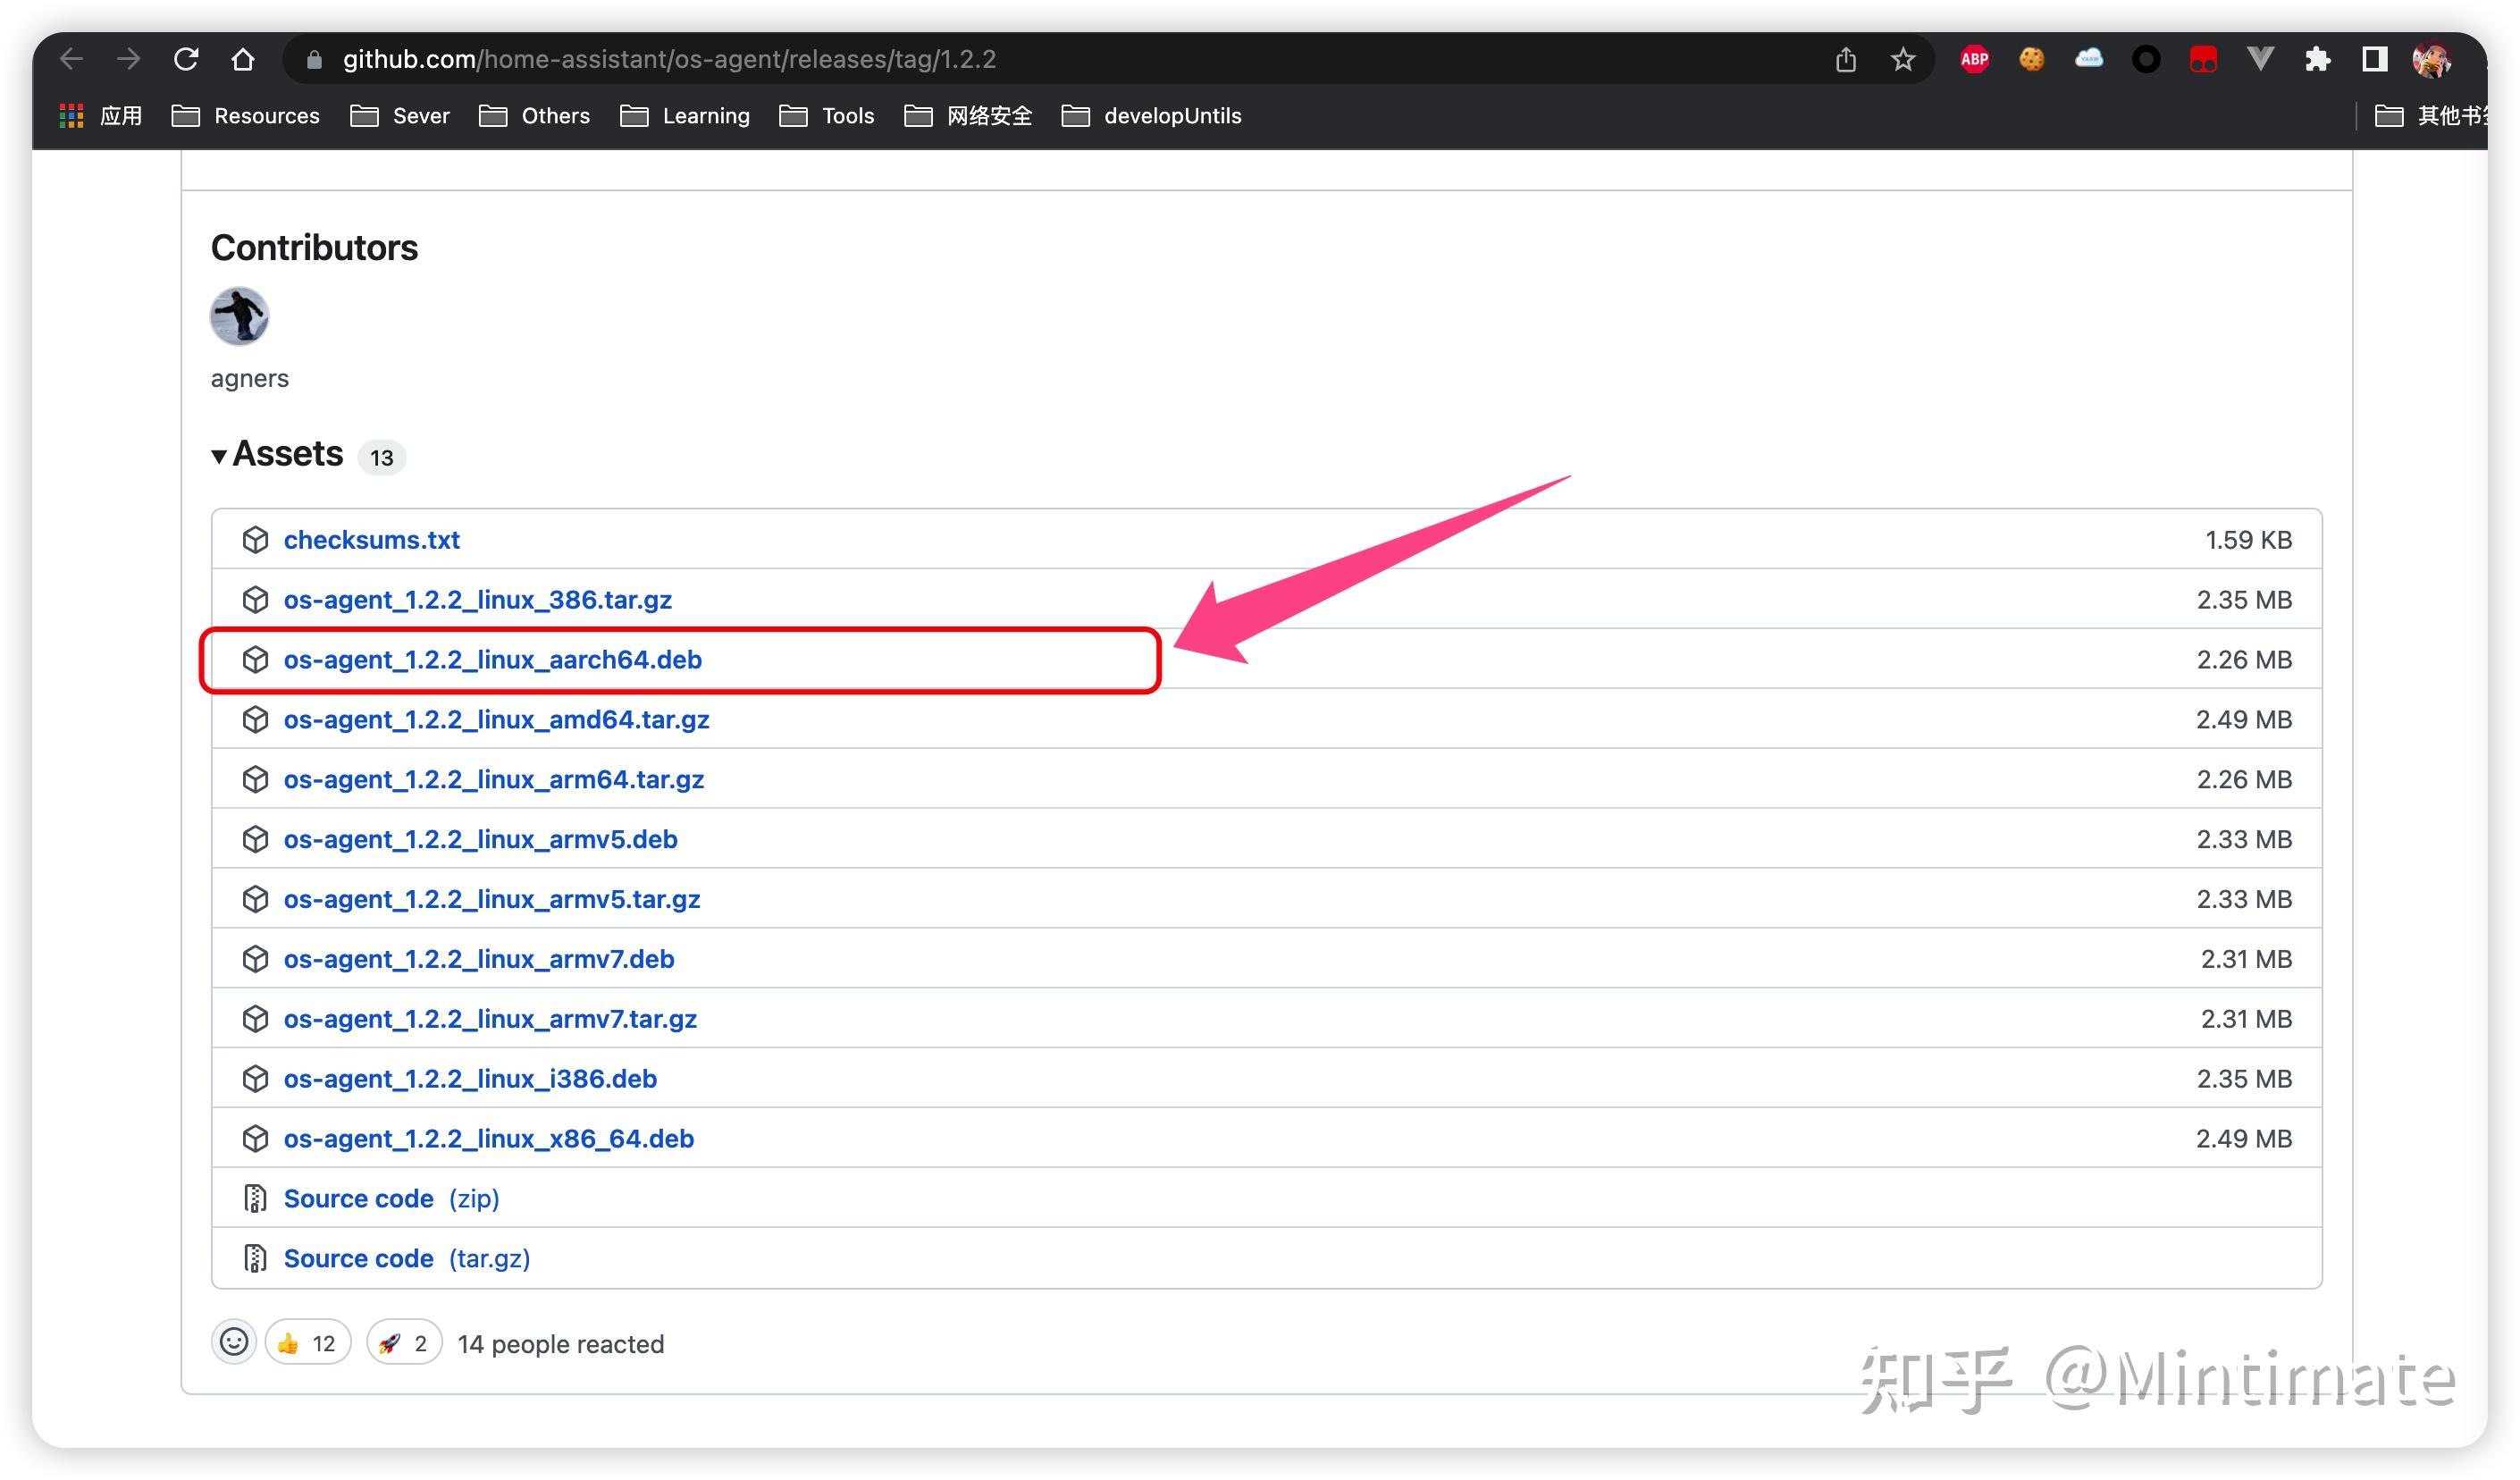Open the cloud extension icon
Viewport: 2520px width, 1480px height.
pos(2089,59)
